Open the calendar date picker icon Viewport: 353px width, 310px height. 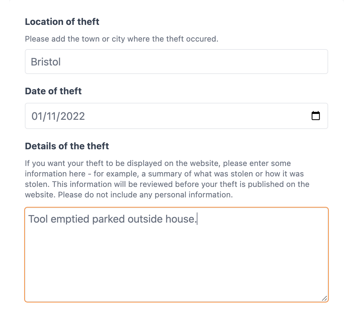[315, 116]
